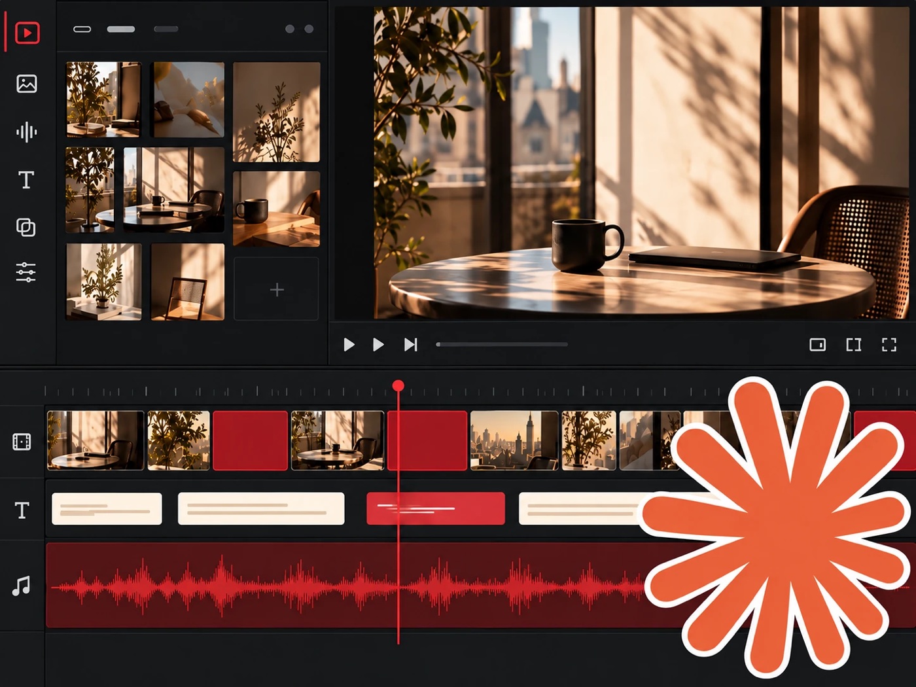Select the Text tool in the sidebar

pyautogui.click(x=26, y=180)
